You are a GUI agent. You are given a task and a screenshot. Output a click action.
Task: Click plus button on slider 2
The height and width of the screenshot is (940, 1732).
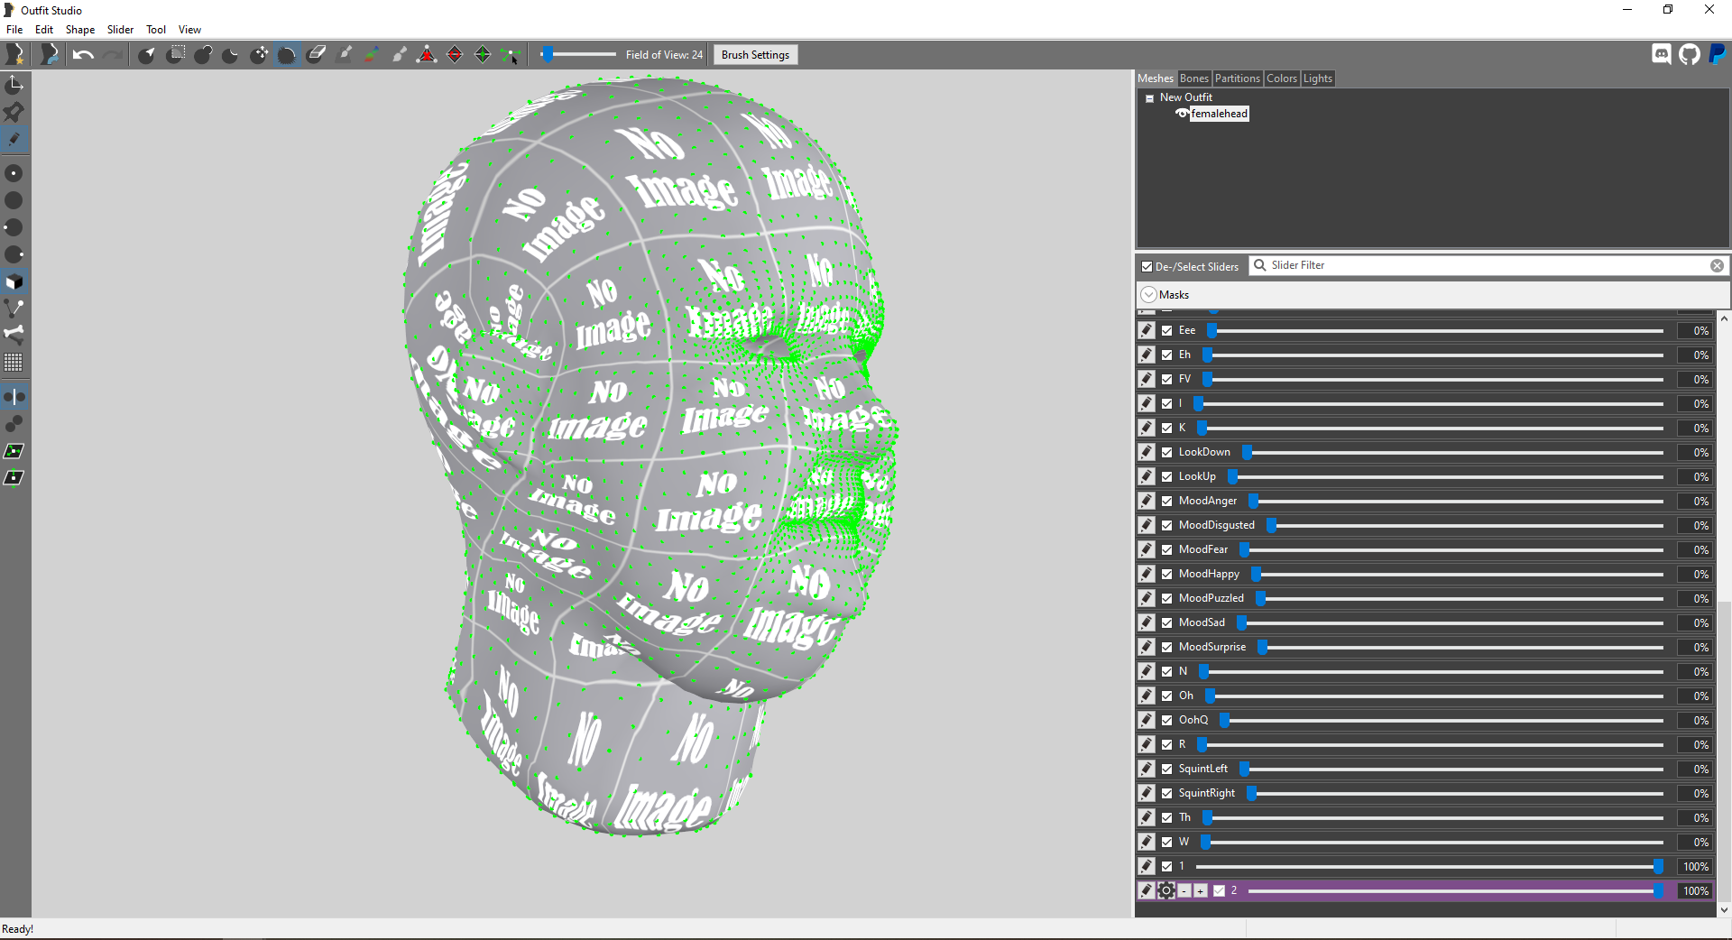tap(1201, 891)
